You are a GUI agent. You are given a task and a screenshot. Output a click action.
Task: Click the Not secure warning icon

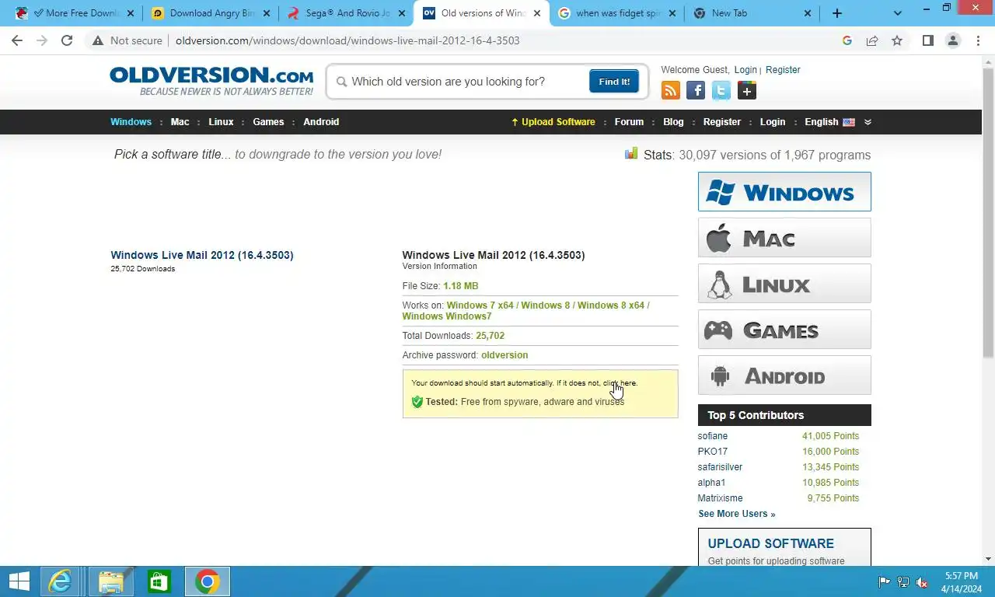tap(98, 40)
